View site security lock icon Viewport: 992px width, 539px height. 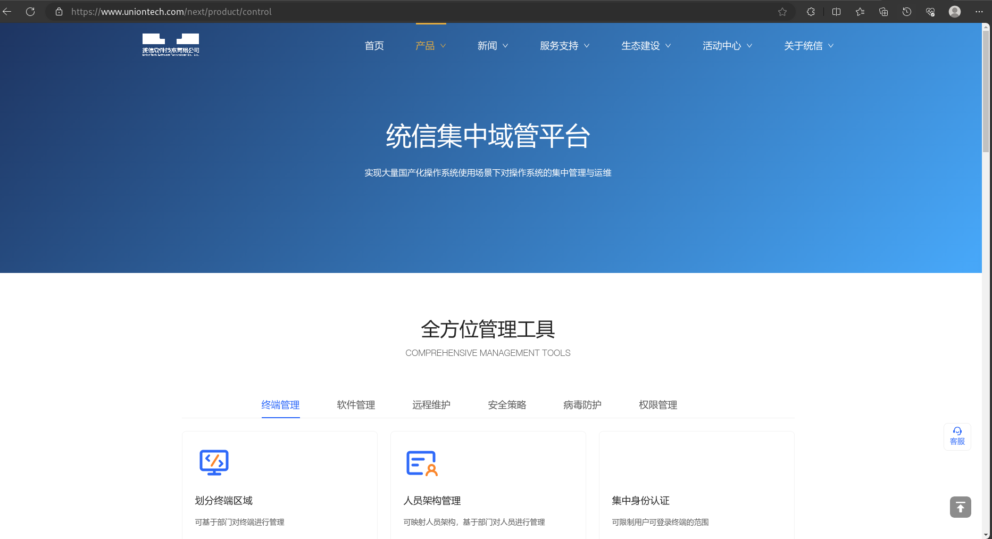coord(59,12)
